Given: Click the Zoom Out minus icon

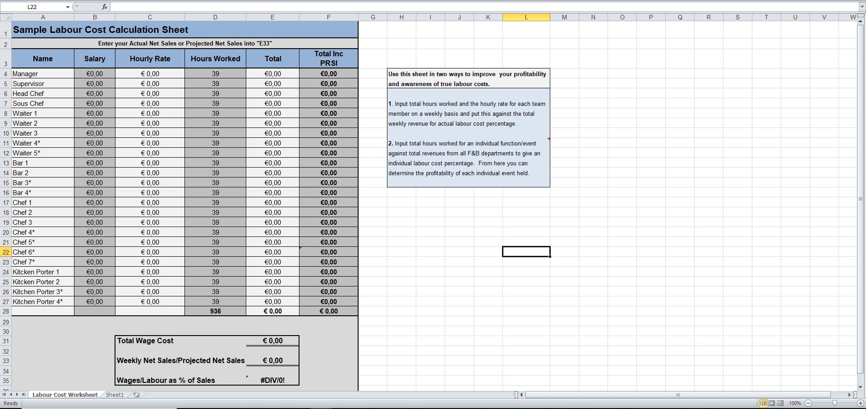Looking at the screenshot, I should click(x=807, y=404).
